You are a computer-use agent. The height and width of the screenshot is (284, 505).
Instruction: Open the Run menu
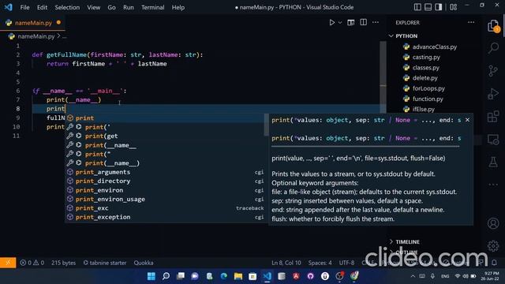(128, 7)
